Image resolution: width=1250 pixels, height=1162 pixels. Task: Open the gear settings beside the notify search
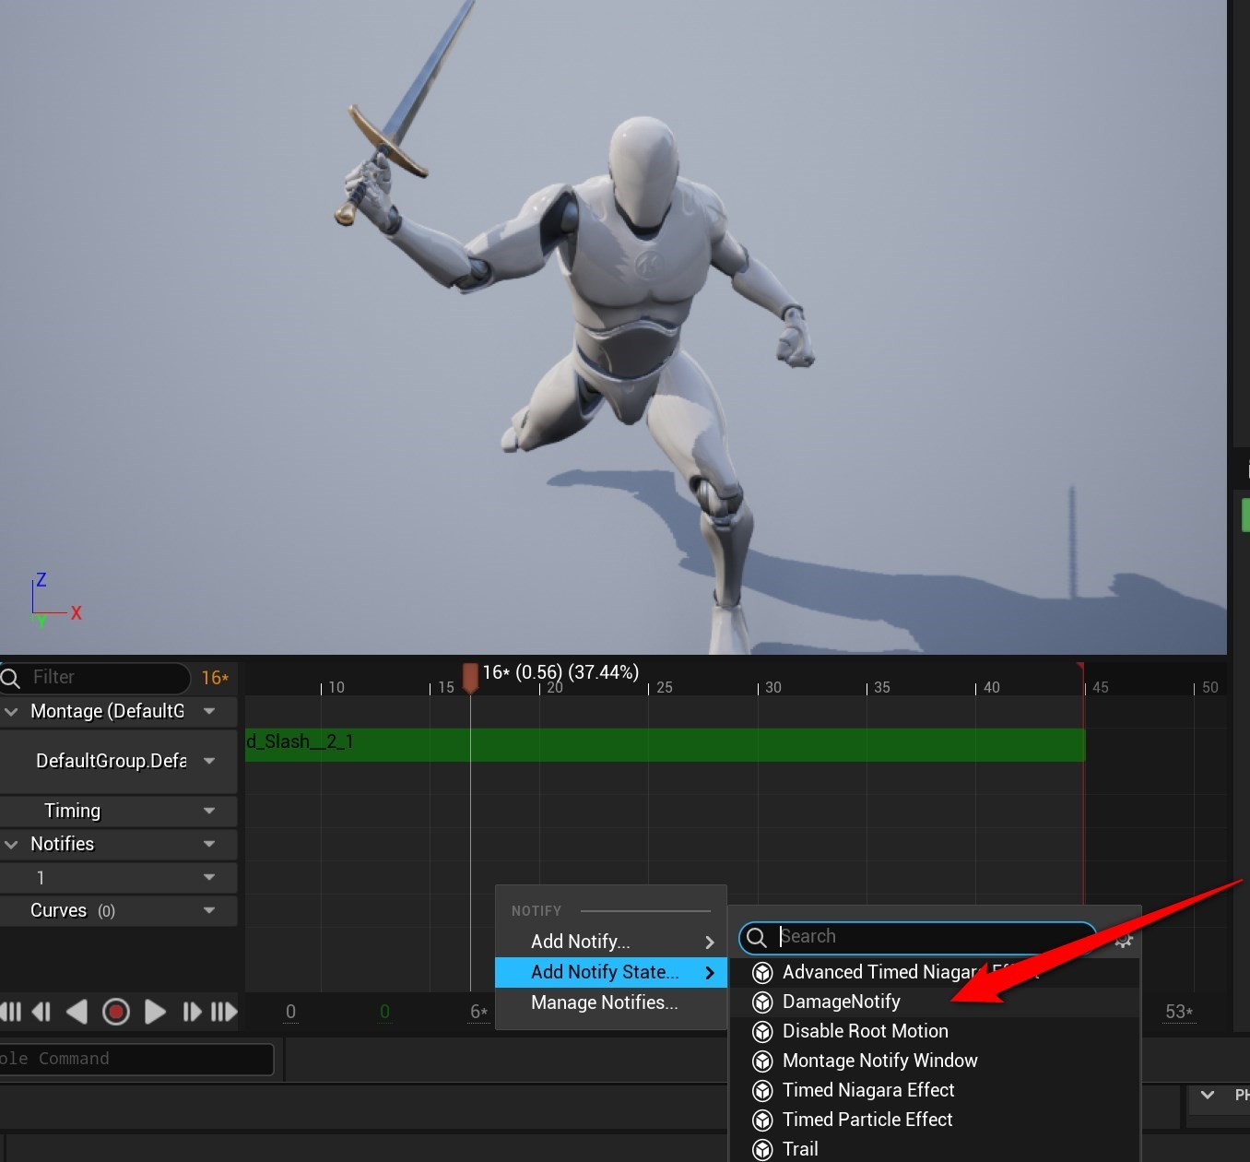[1124, 940]
